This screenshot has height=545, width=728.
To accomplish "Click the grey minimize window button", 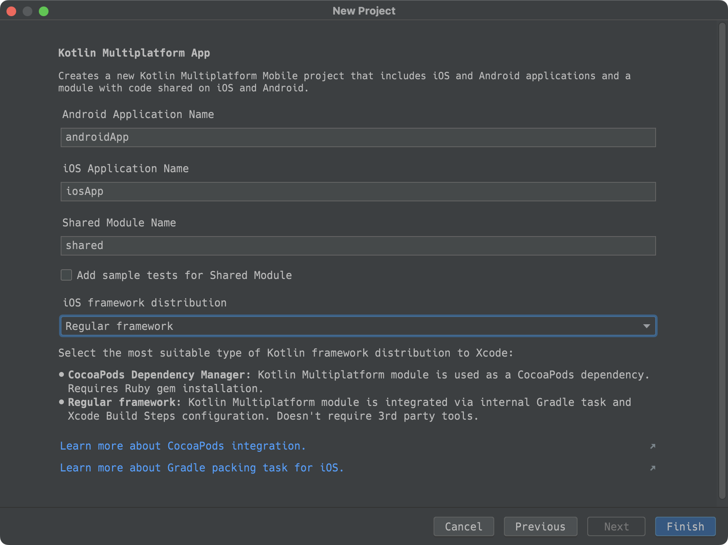I will 28,11.
